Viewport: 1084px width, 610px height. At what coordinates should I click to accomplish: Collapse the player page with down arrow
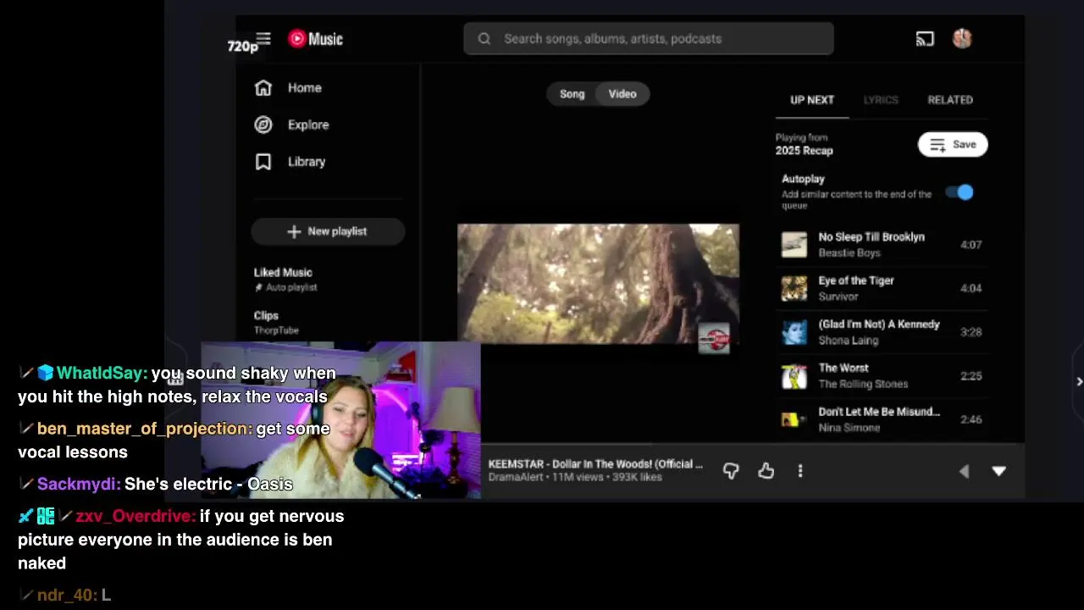click(x=999, y=471)
